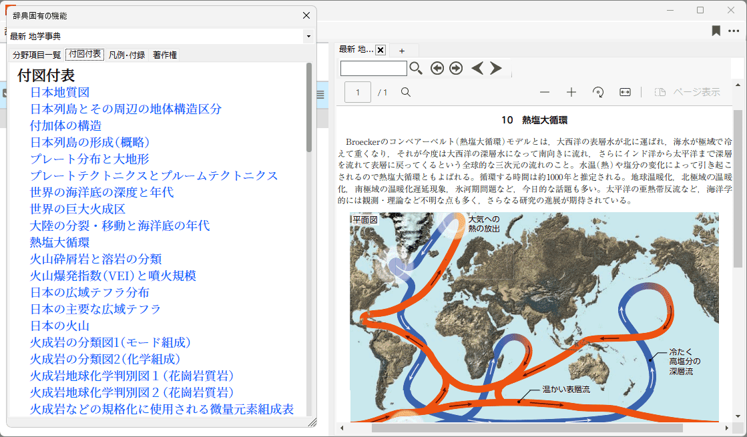This screenshot has width=747, height=437.
Task: Close the 最新 地... document tab
Action: [x=381, y=50]
